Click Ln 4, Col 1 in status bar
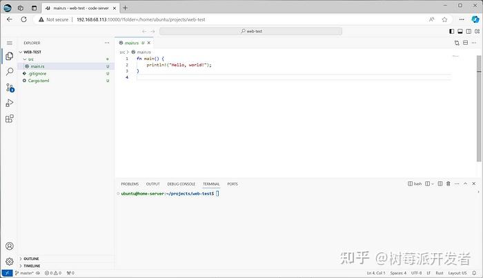 point(376,272)
